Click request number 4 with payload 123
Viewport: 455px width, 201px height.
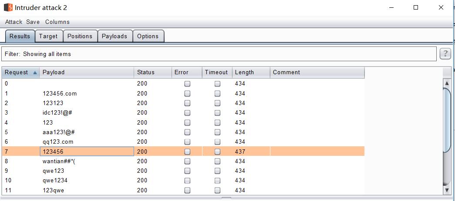pos(183,122)
